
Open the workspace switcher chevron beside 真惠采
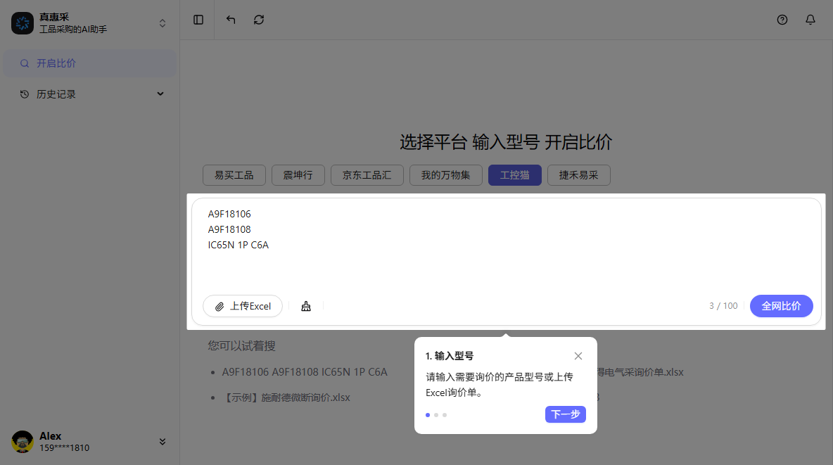click(162, 23)
